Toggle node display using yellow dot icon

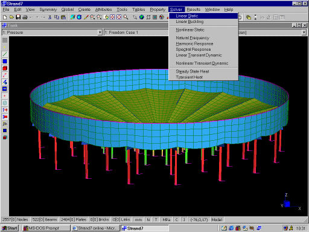(x=5, y=47)
